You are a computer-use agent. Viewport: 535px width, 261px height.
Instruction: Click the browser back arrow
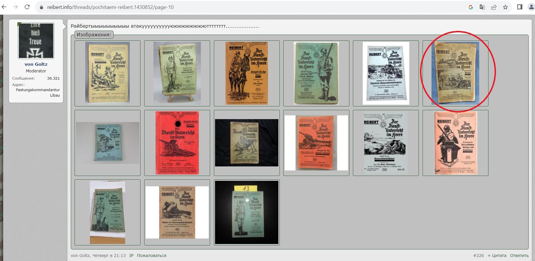point(4,7)
